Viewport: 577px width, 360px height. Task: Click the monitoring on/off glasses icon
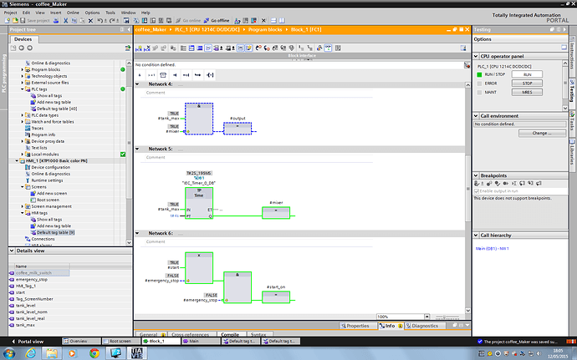328,48
